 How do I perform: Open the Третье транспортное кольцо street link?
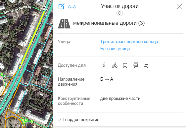point(129,42)
